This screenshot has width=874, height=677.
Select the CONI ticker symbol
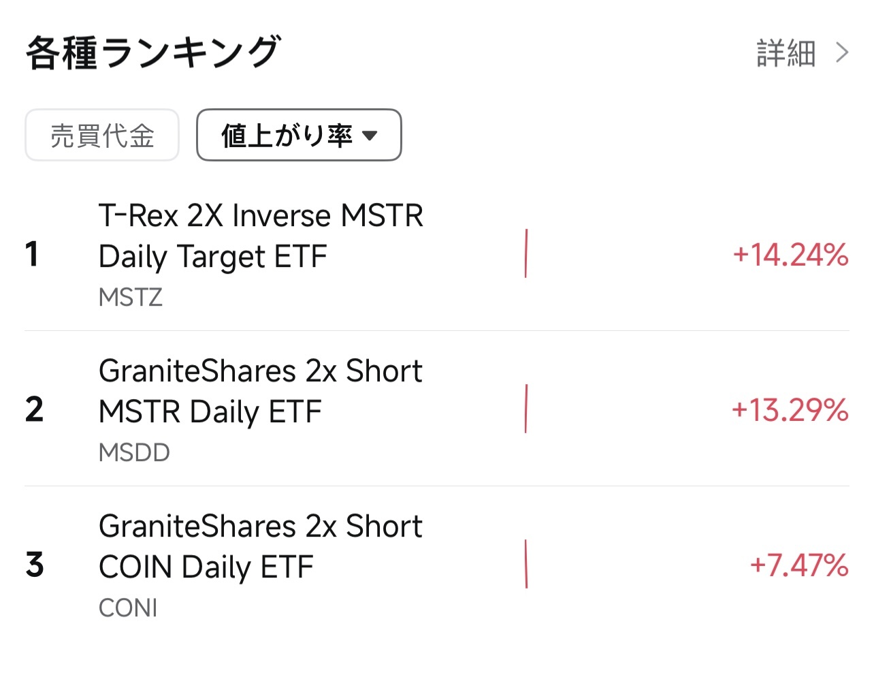128,608
